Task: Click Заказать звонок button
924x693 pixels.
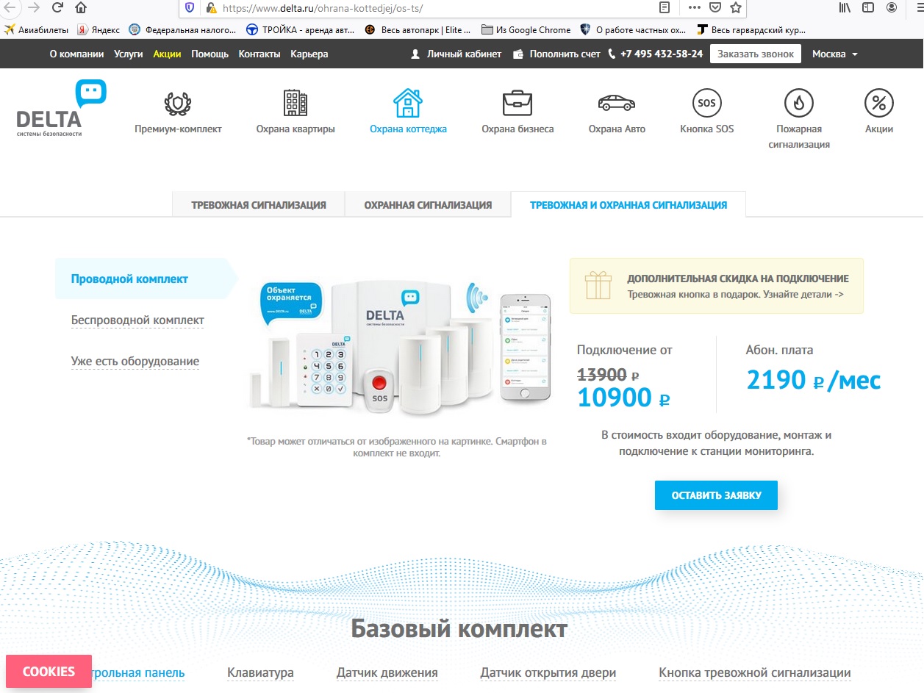Action: 756,54
